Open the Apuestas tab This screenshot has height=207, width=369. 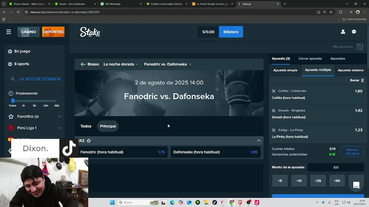click(x=338, y=59)
